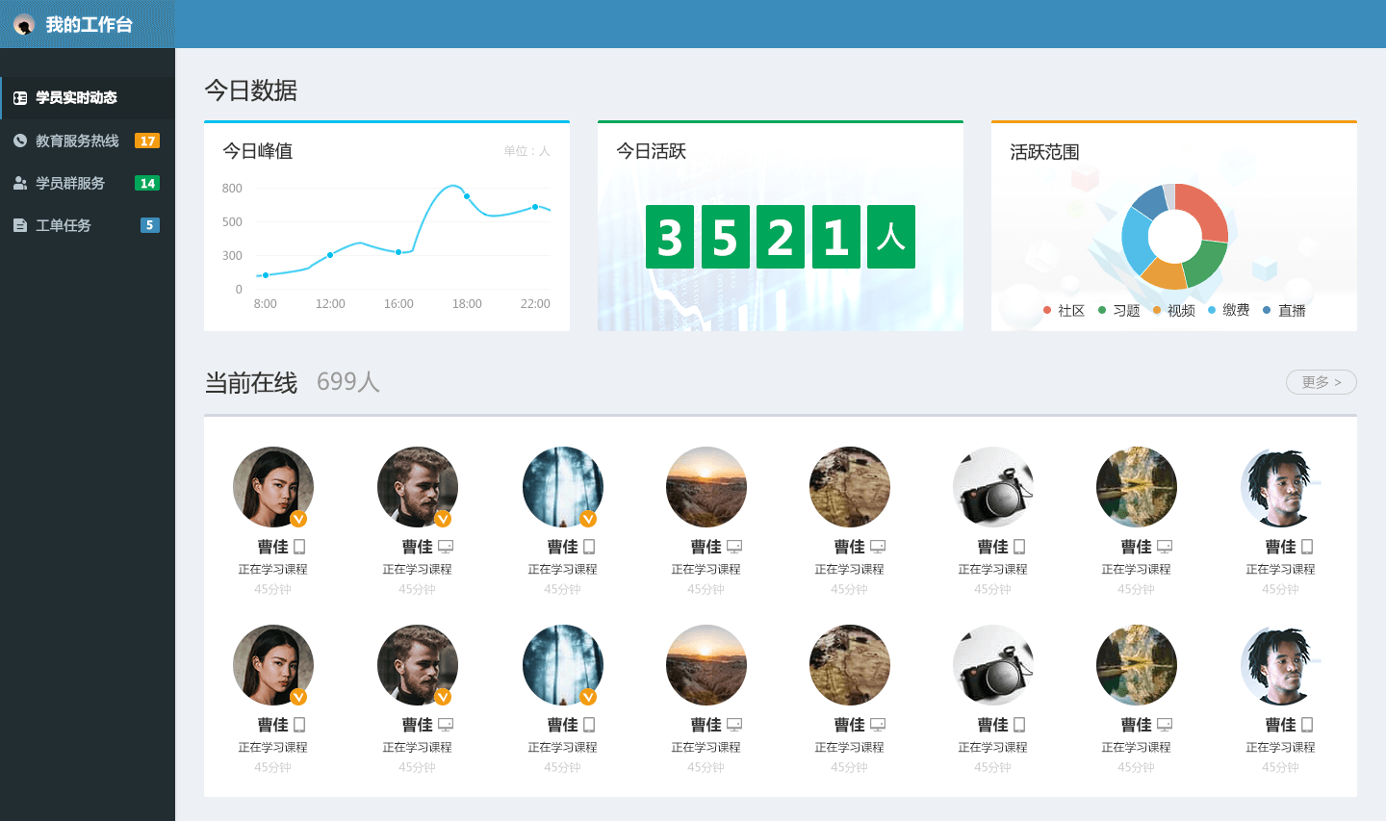This screenshot has width=1386, height=821.
Task: Open the 教育服务热线 menu item
Action: coord(77,141)
